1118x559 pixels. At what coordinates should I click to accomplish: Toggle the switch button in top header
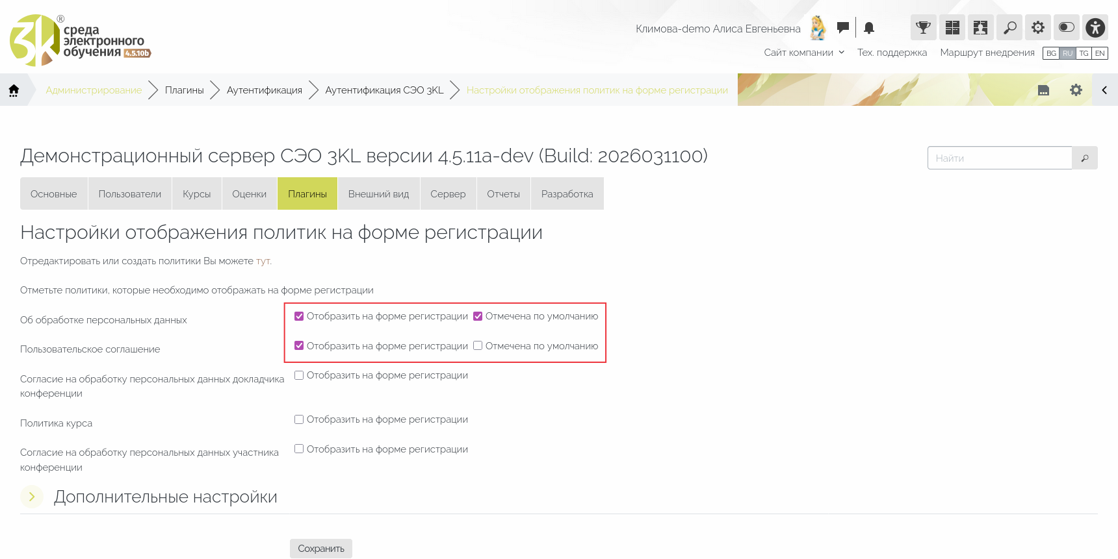pyautogui.click(x=1067, y=27)
